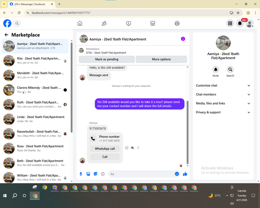Go to Home feed tab icon
The image size is (260, 208).
pos(80,23)
